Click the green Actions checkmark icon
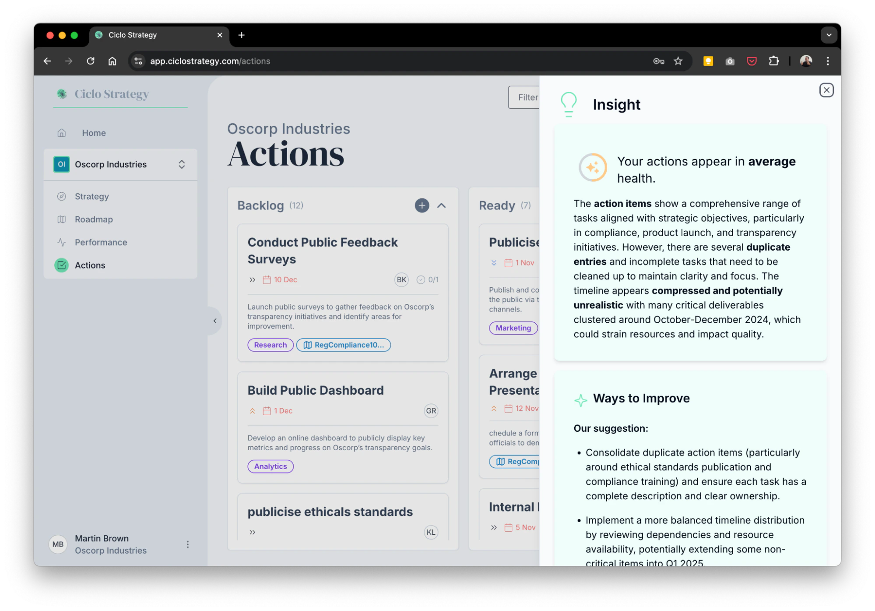This screenshot has width=875, height=611. point(62,265)
